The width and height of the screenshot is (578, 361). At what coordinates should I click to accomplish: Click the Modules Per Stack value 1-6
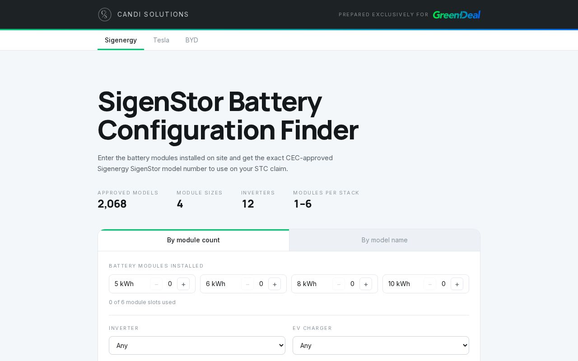pyautogui.click(x=303, y=204)
